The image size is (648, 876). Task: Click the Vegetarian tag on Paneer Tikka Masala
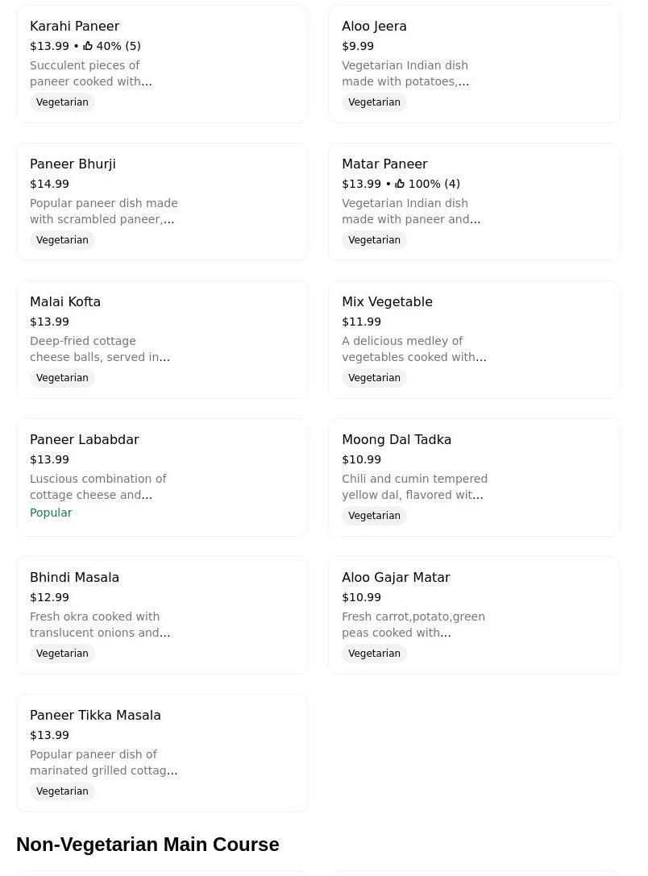[62, 791]
